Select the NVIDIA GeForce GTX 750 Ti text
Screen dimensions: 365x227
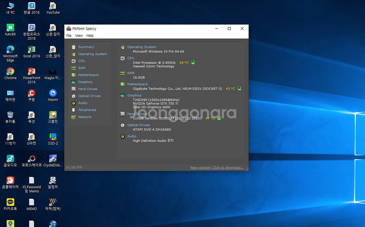(155, 104)
